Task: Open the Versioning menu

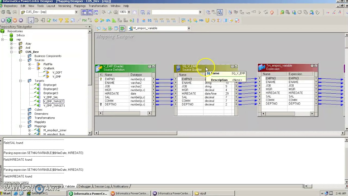Action: point(64,6)
